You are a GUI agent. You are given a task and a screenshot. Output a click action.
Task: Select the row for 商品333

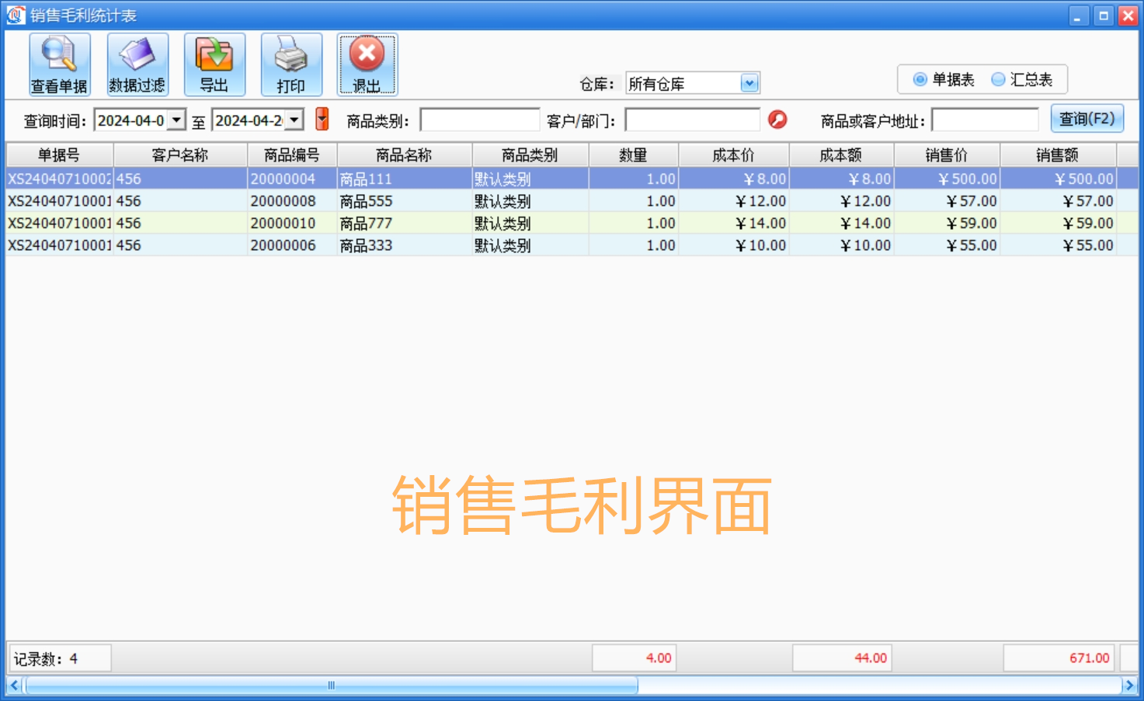572,245
